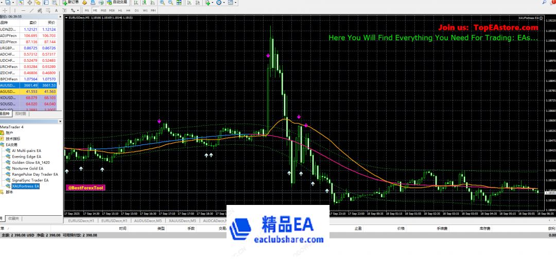Open the AUDUSDecn,M5 chart tab

[148, 221]
